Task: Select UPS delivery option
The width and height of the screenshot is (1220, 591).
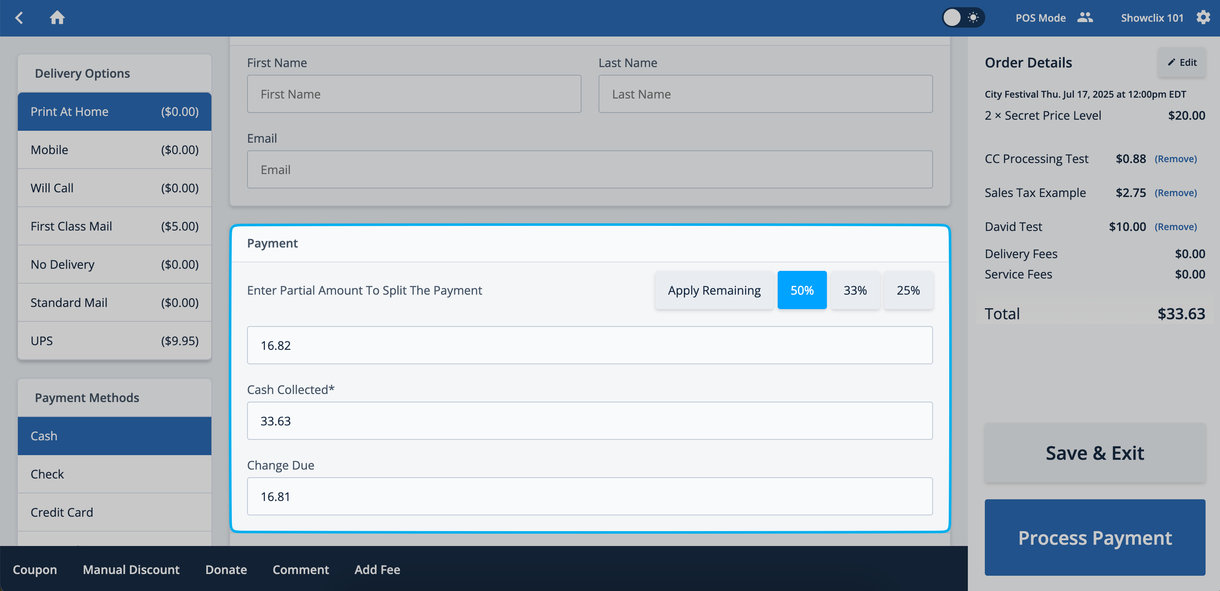Action: 114,341
